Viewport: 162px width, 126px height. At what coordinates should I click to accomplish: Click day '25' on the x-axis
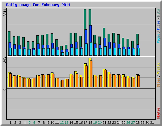point(123,123)
